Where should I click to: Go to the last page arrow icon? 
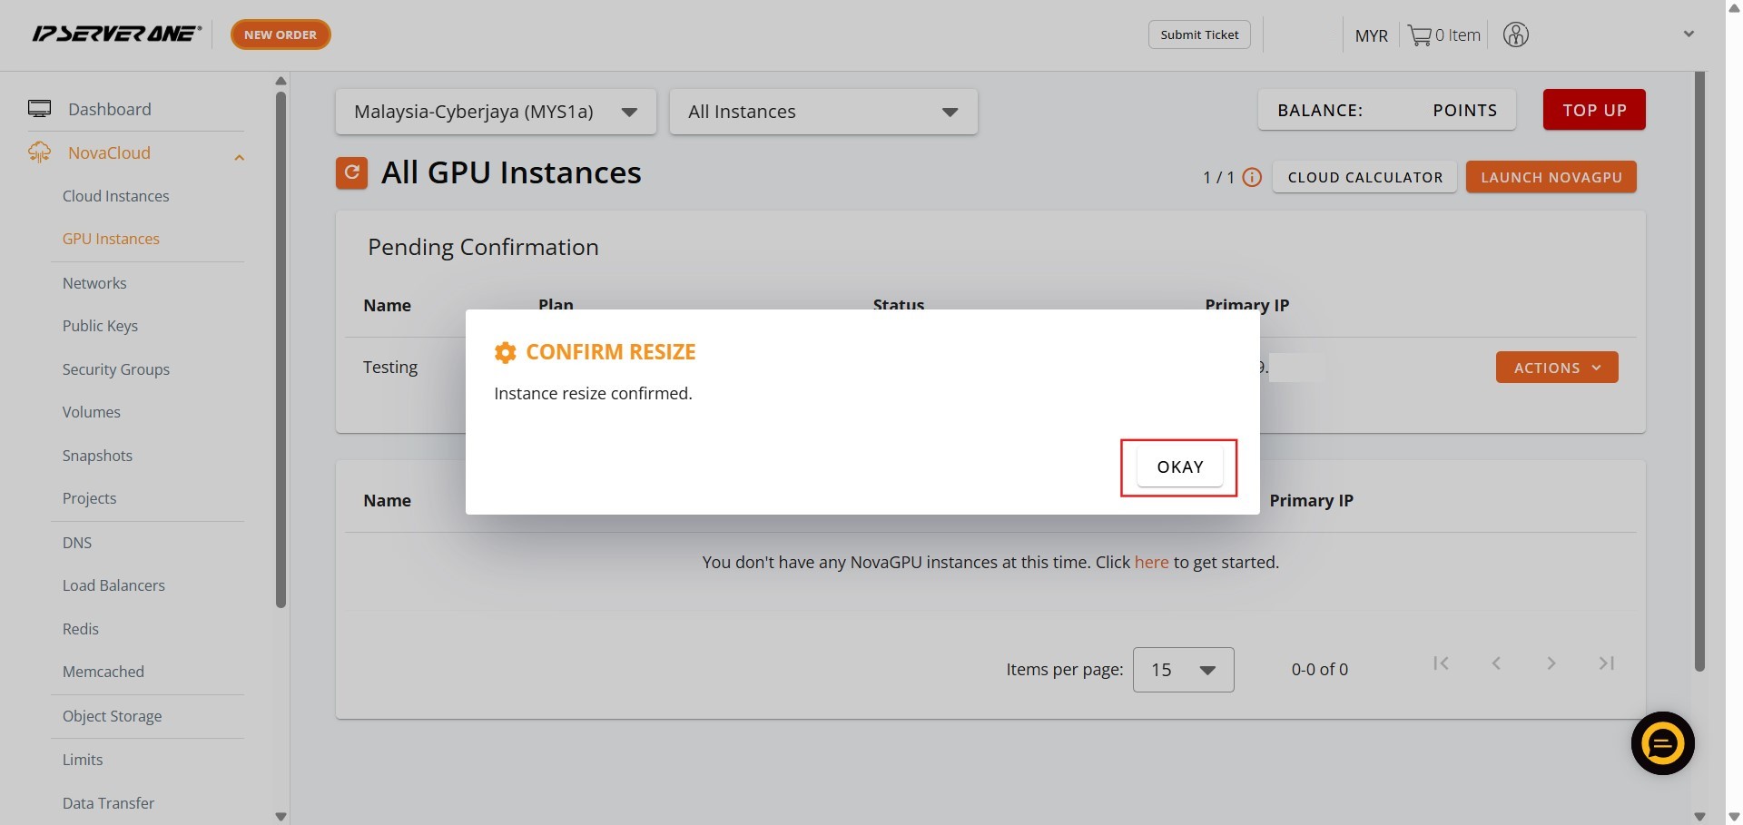pyautogui.click(x=1606, y=663)
